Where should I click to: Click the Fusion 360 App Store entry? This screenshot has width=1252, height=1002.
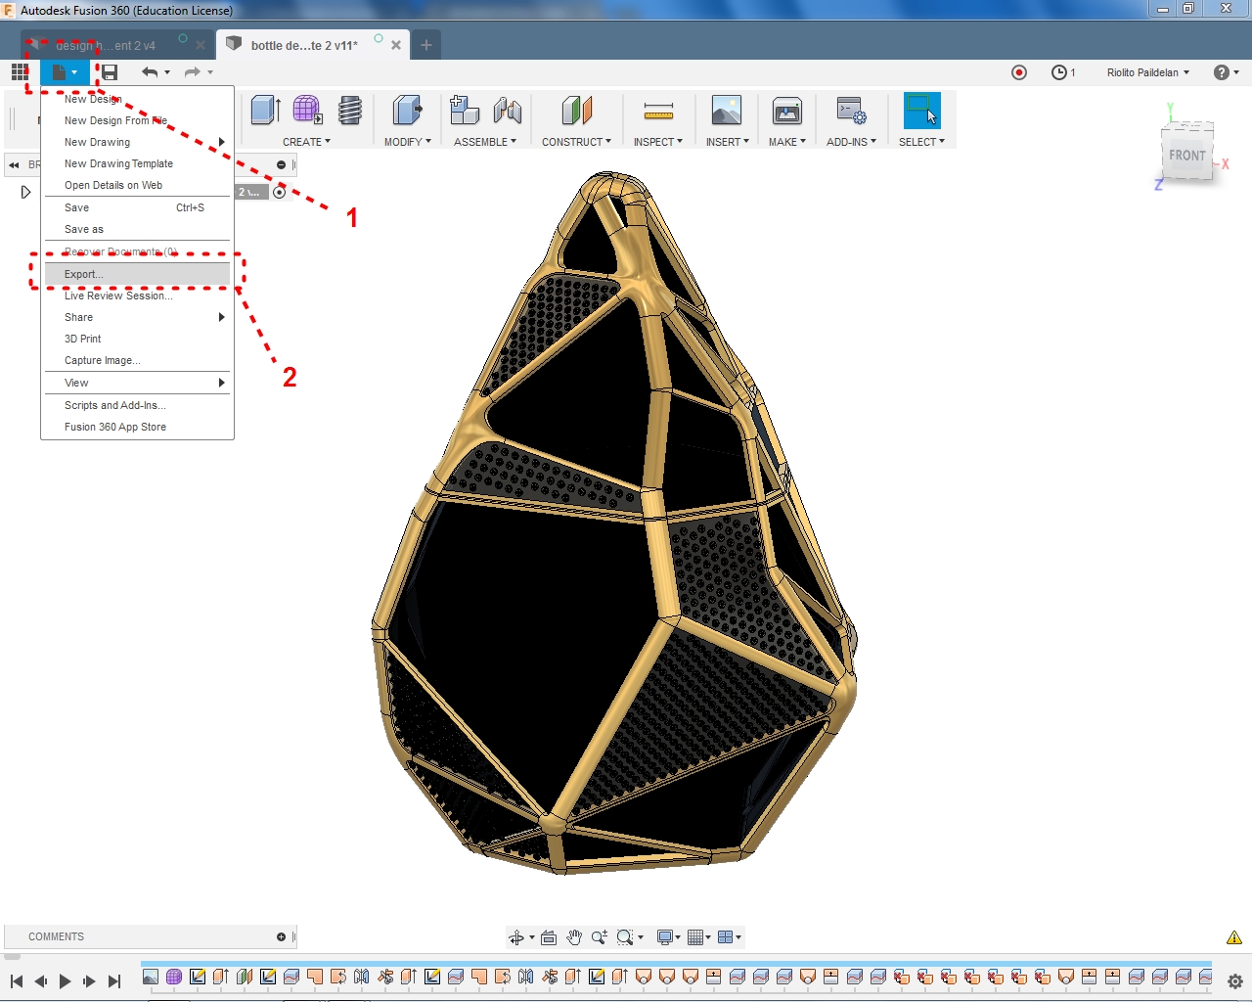(114, 427)
